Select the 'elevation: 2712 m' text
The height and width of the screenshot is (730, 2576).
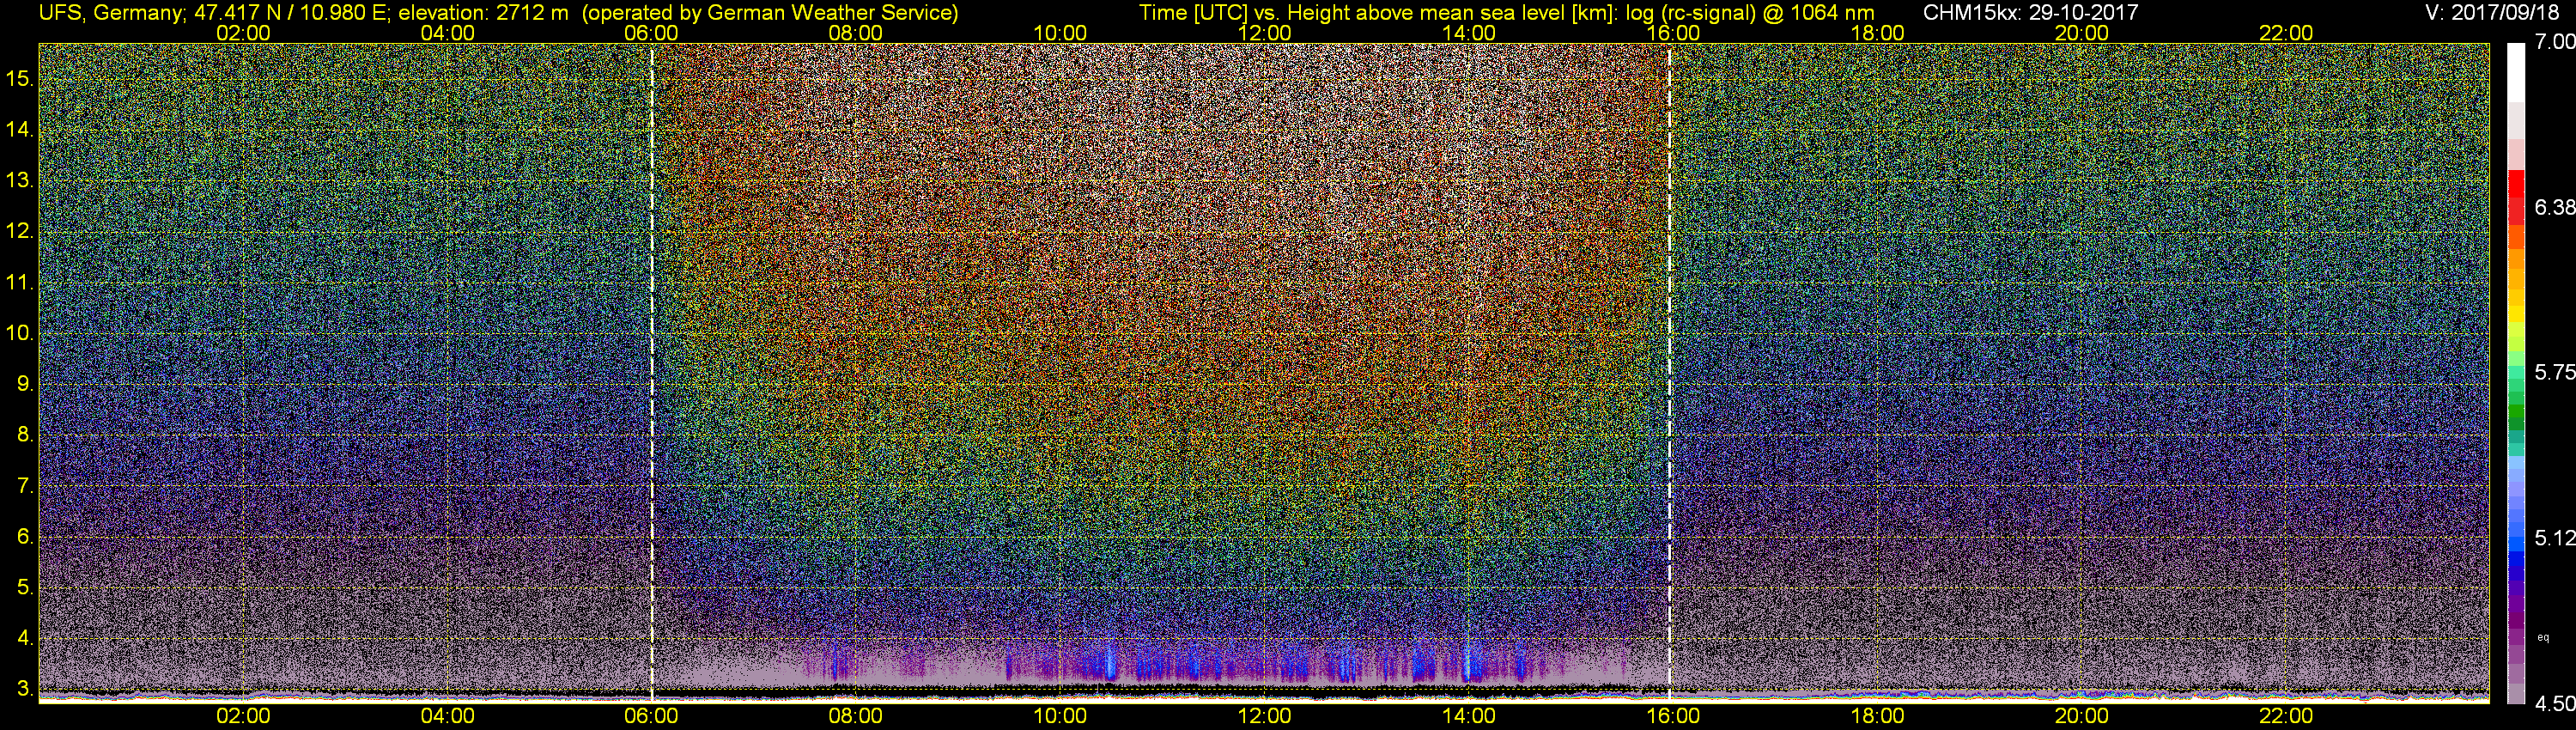pyautogui.click(x=485, y=13)
